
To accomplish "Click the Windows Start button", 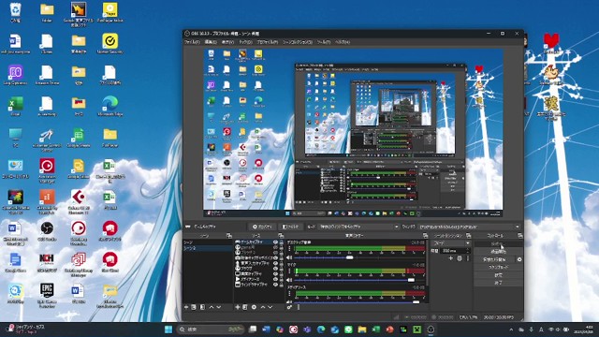I will (x=168, y=330).
